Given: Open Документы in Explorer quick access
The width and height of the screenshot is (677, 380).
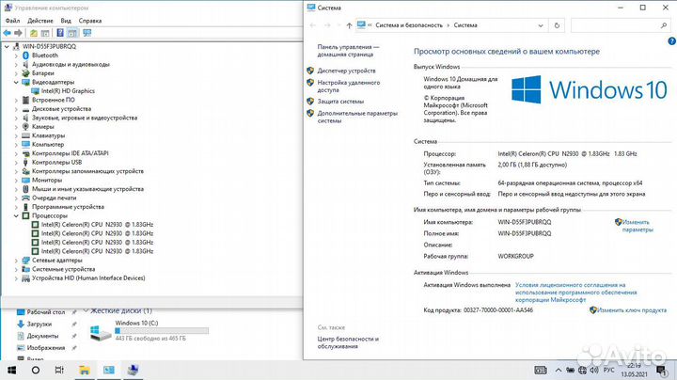Looking at the screenshot, I should [42, 336].
